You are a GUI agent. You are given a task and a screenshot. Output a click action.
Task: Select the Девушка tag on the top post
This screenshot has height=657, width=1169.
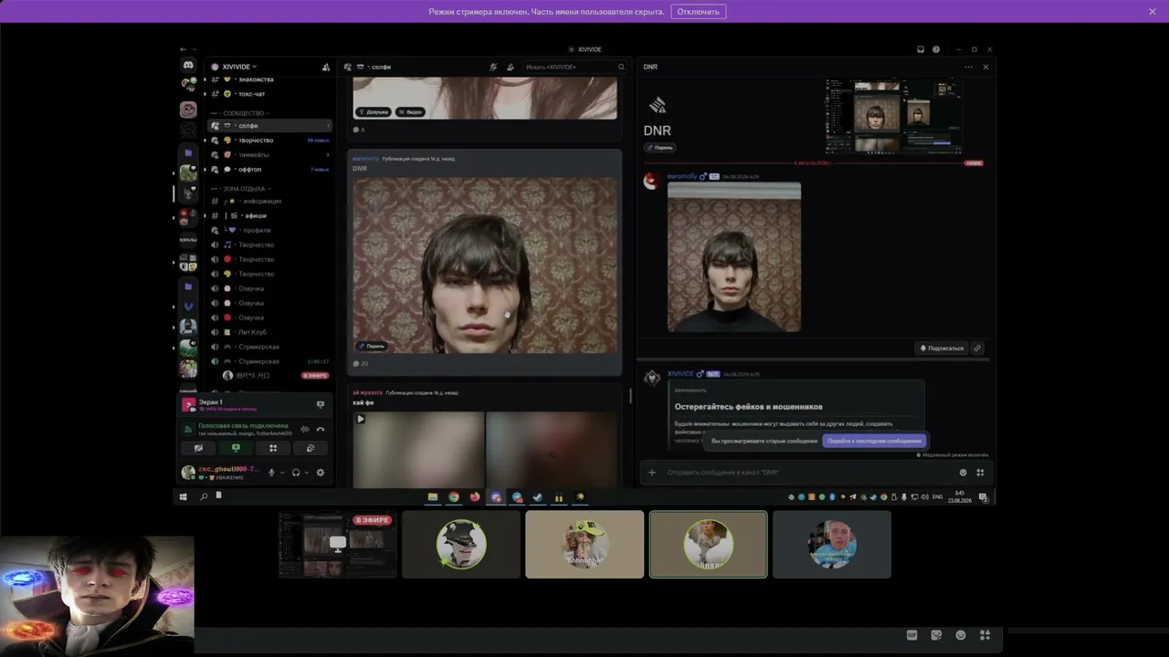click(x=374, y=111)
